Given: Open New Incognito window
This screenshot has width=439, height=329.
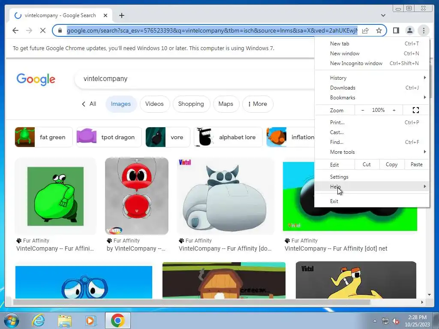Looking at the screenshot, I should click(x=372, y=63).
